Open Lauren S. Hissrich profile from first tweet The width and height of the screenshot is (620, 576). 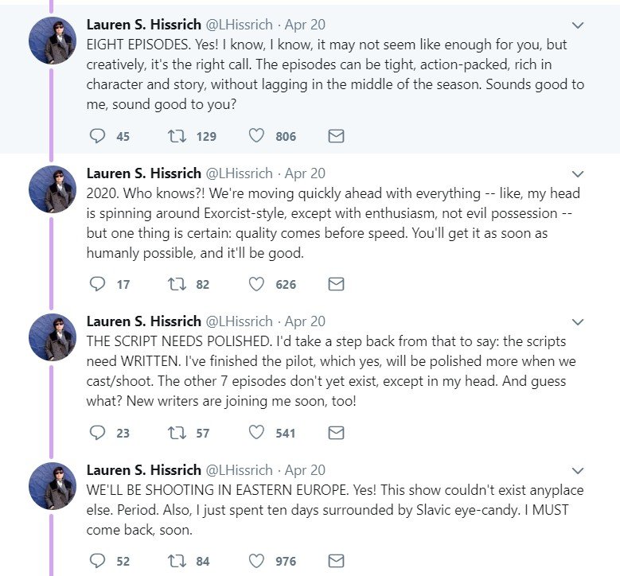pyautogui.click(x=143, y=25)
